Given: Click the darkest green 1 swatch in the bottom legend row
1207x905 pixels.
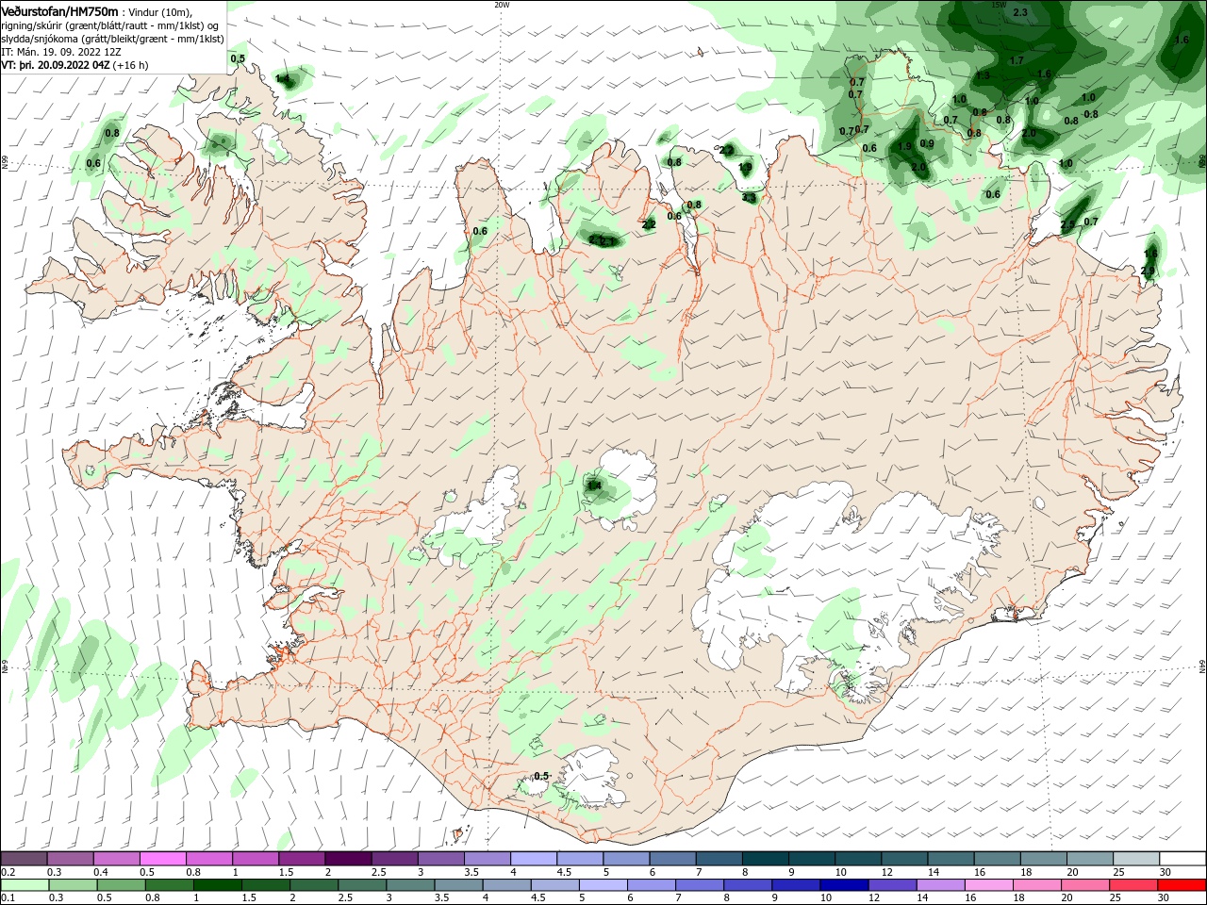Looking at the screenshot, I should click(218, 885).
